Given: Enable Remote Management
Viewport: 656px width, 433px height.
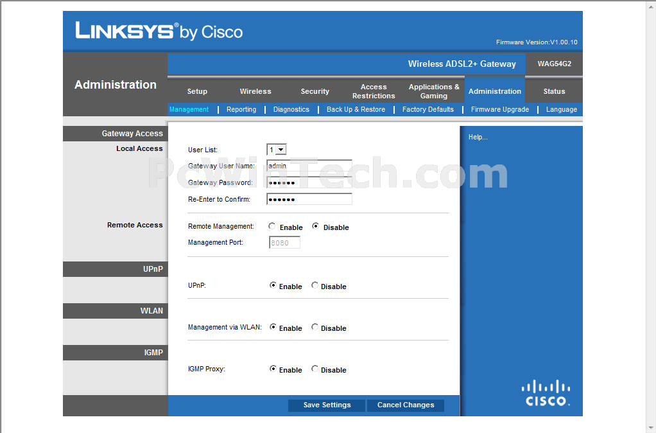Looking at the screenshot, I should pyautogui.click(x=272, y=226).
